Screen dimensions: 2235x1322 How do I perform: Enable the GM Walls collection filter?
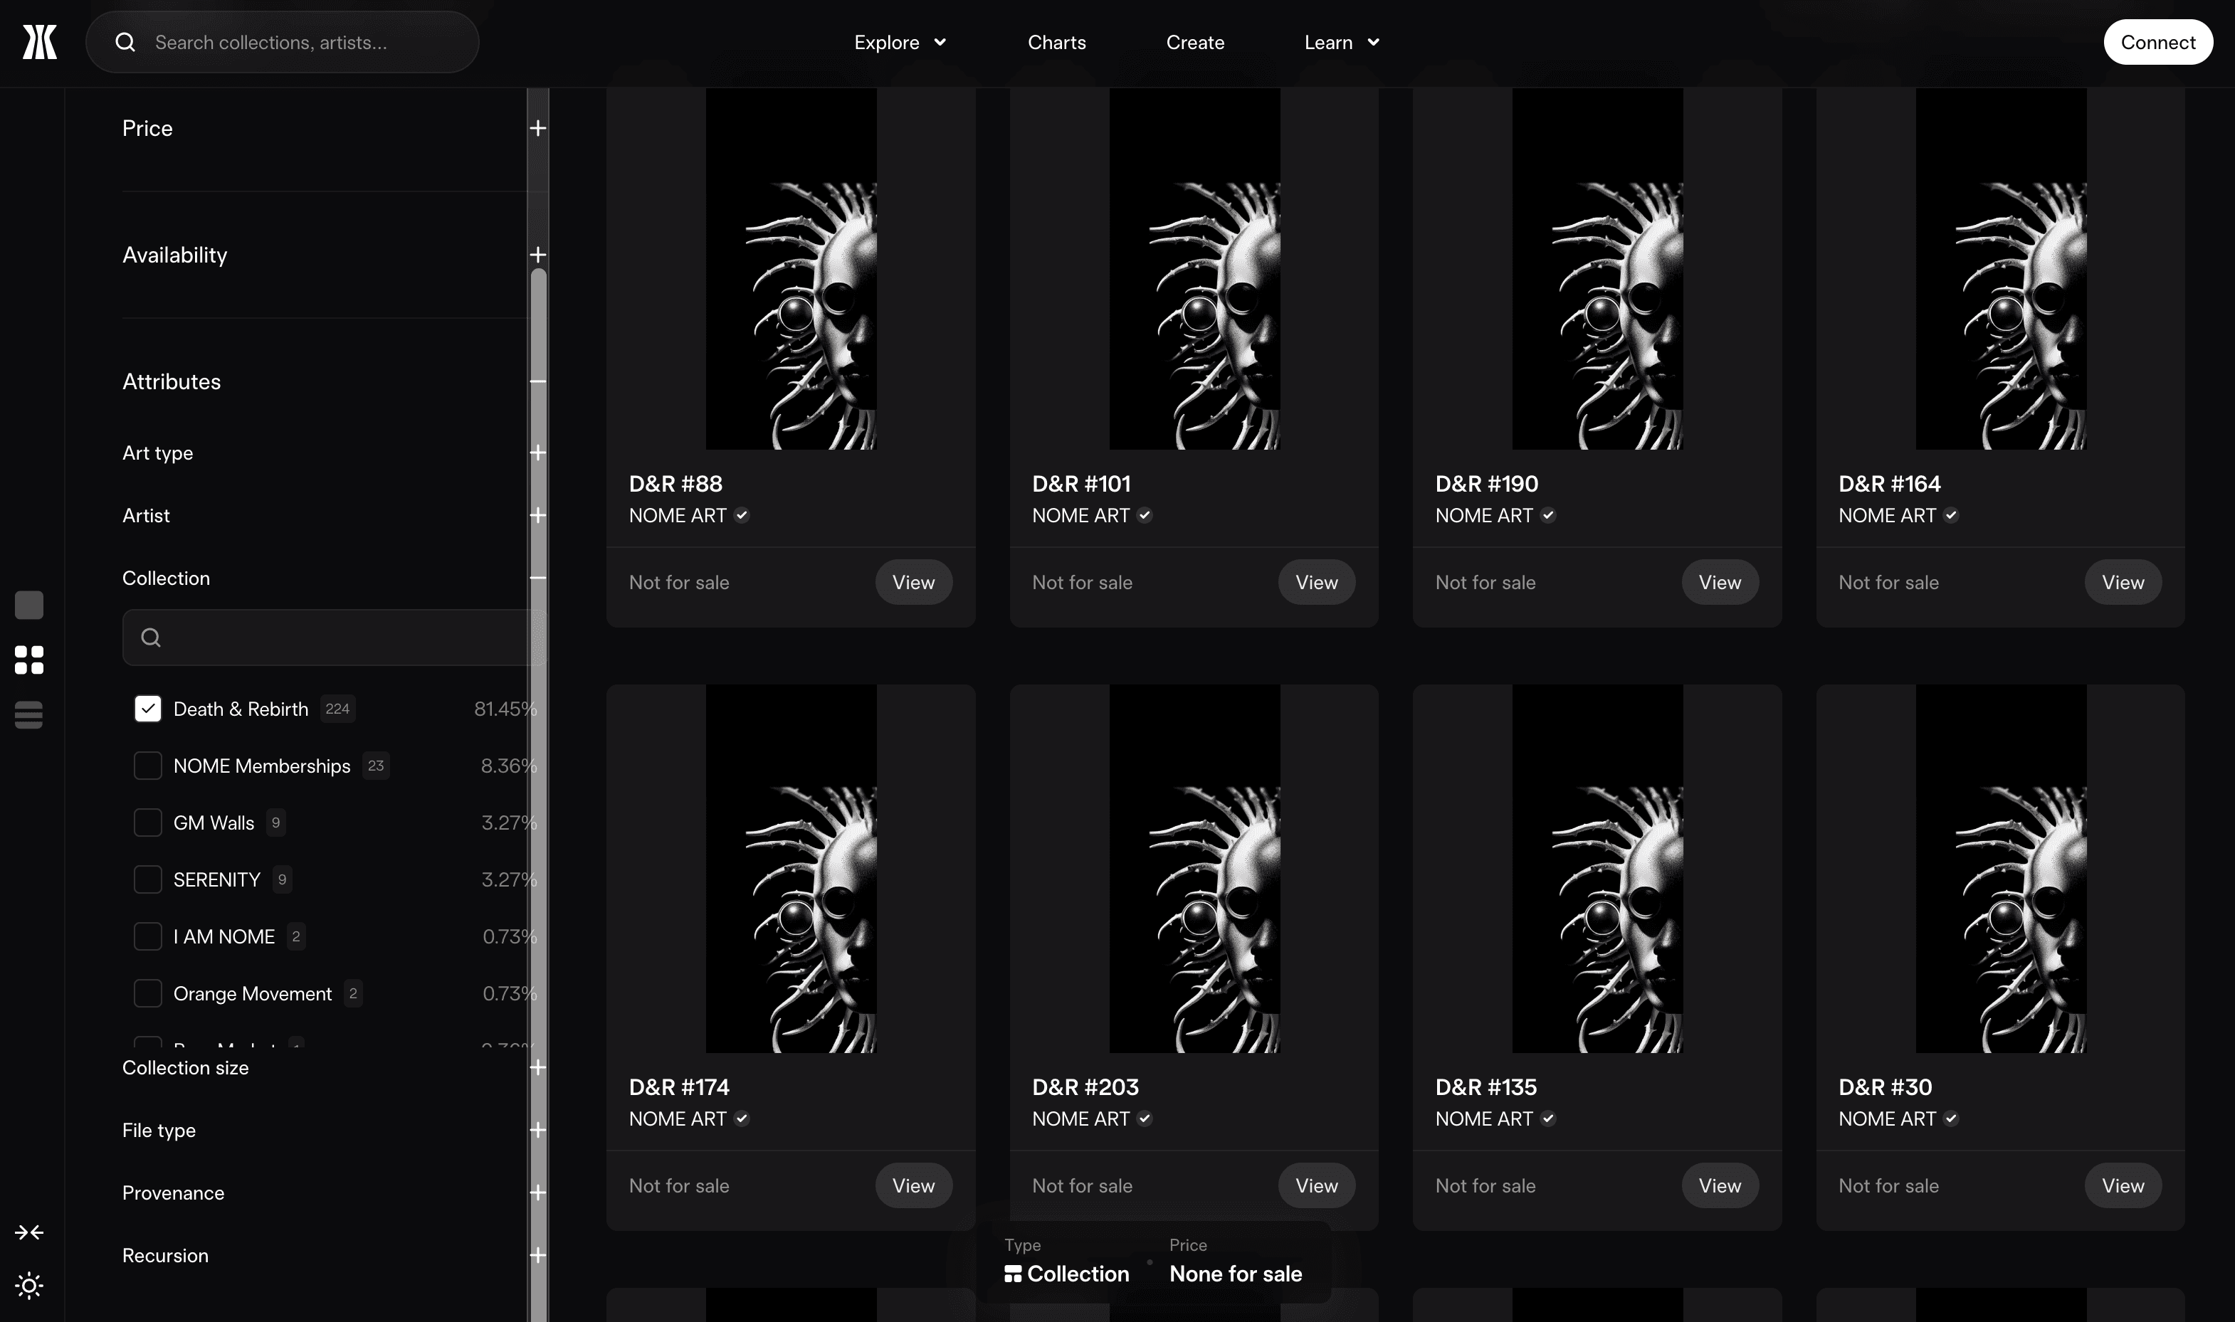[x=148, y=823]
